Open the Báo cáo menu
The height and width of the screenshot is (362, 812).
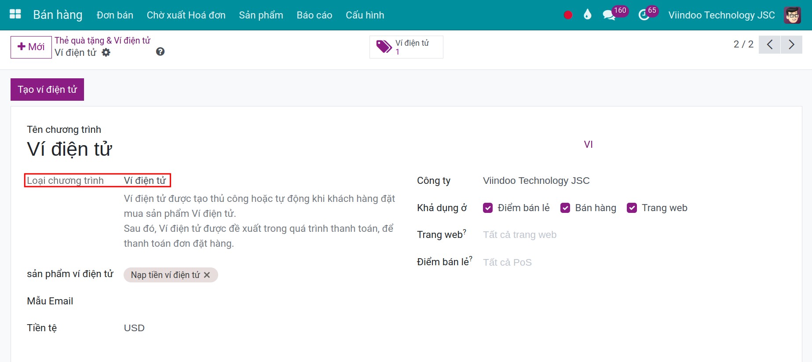pyautogui.click(x=314, y=15)
